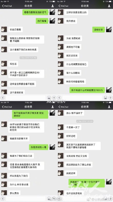Go back to WeChat in the 11:56 chat
113x202 pixels.
tap(6, 6)
